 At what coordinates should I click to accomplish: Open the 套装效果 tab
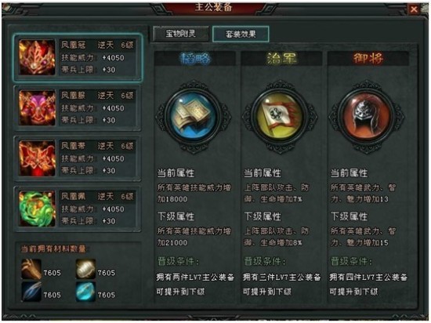pyautogui.click(x=241, y=34)
